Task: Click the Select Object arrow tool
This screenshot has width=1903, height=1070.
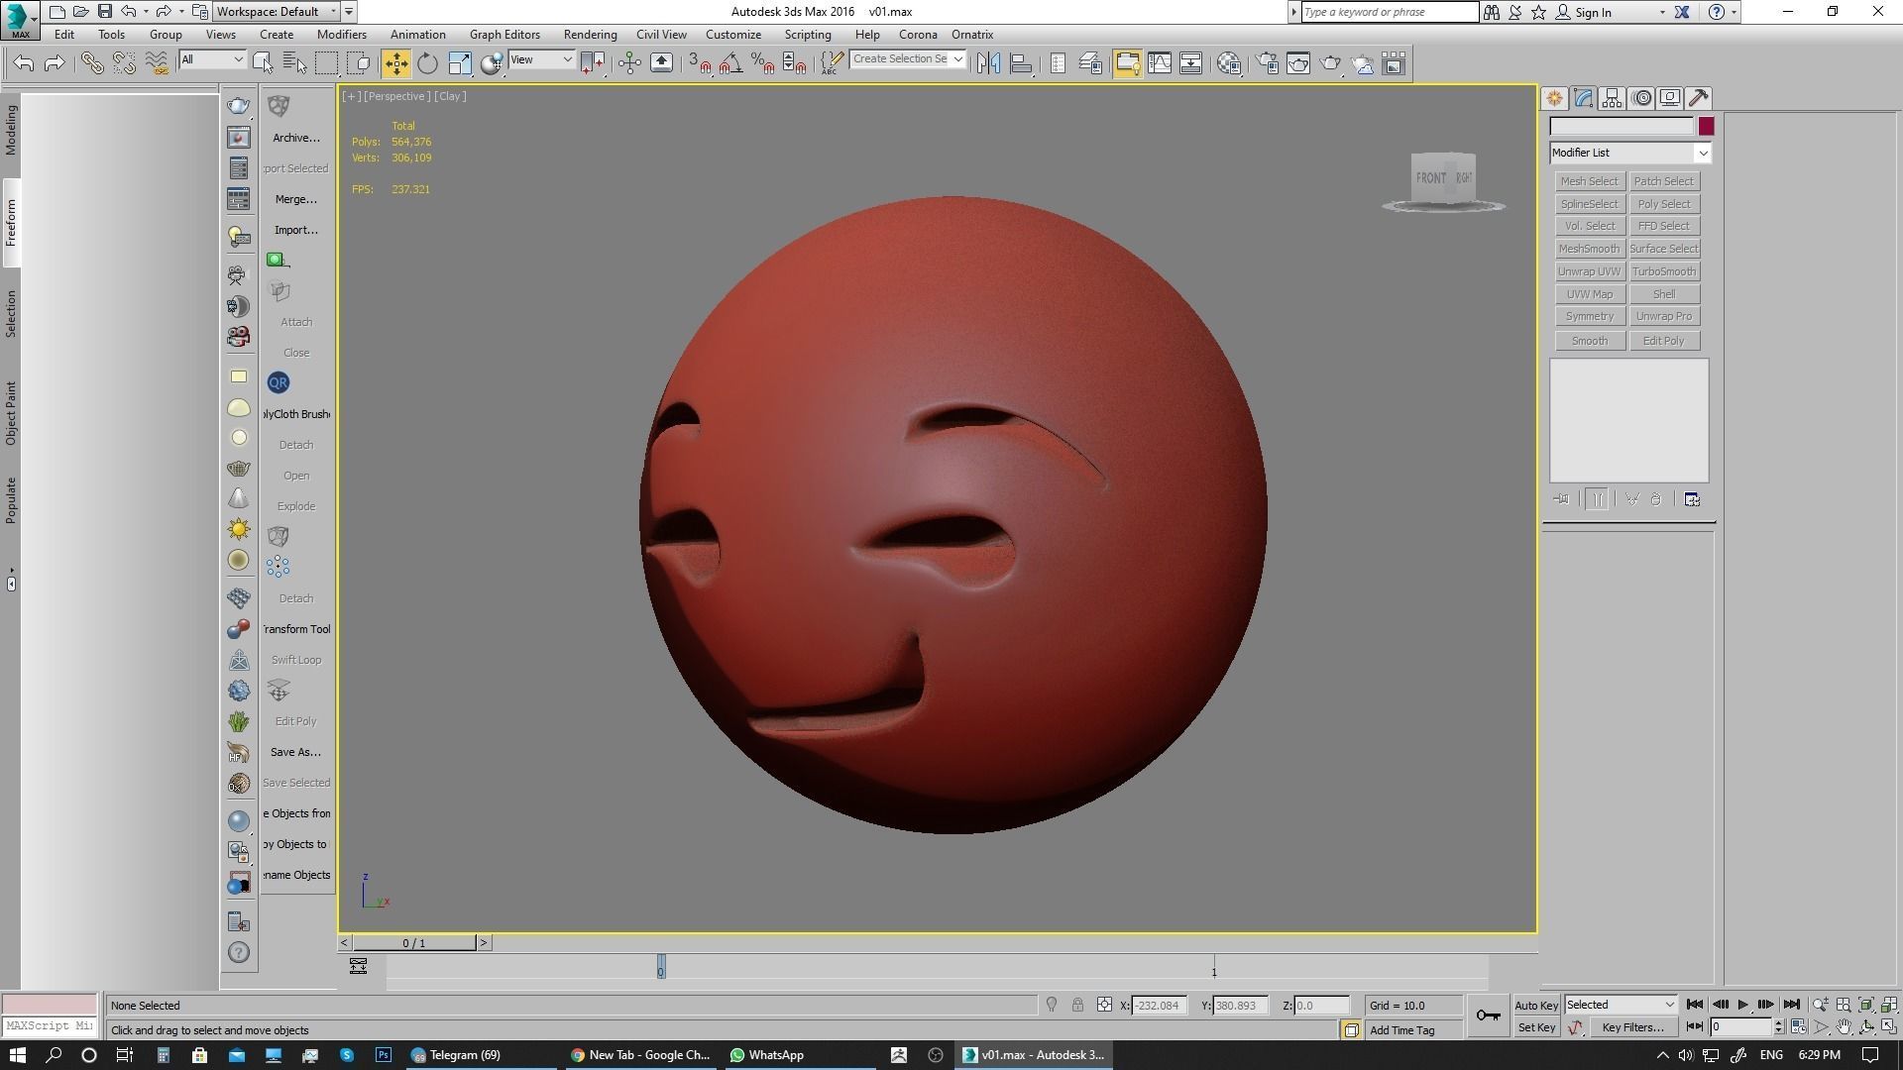Action: (x=263, y=63)
